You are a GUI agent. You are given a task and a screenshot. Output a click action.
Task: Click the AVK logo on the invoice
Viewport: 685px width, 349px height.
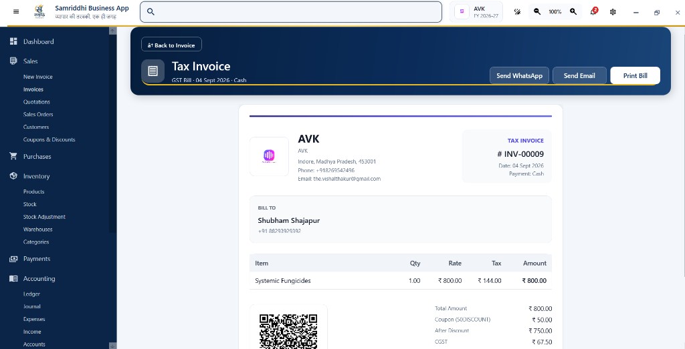[269, 156]
